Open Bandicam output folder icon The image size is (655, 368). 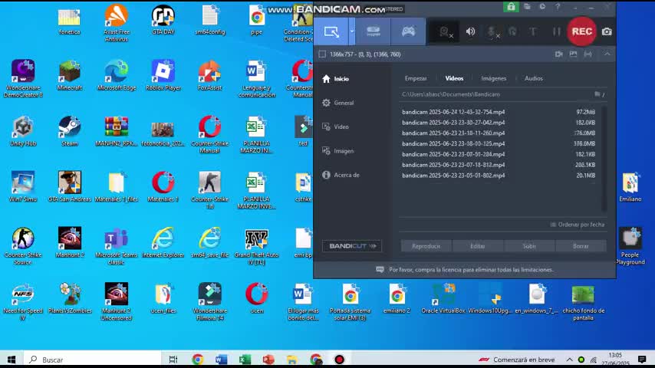point(527,7)
